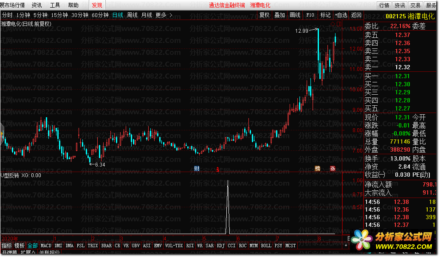Apply the SAR indicator
Viewport: 440px width, 257px height.
(210, 246)
